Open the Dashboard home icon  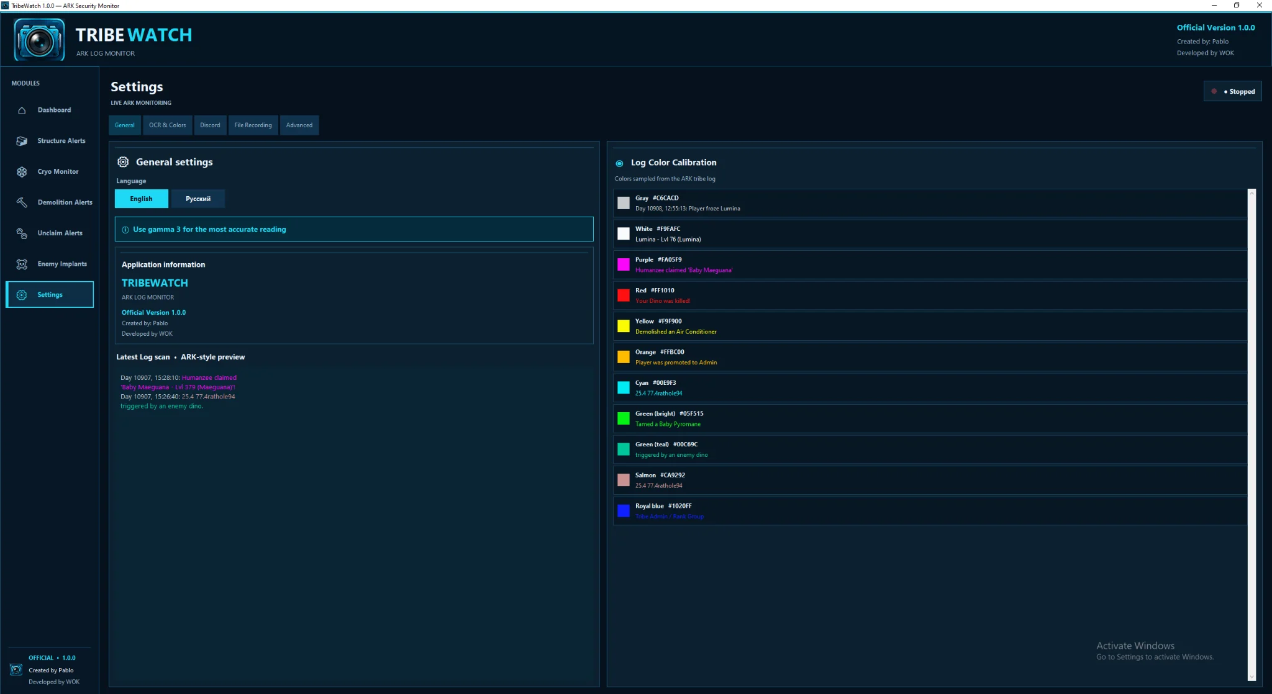(x=22, y=110)
